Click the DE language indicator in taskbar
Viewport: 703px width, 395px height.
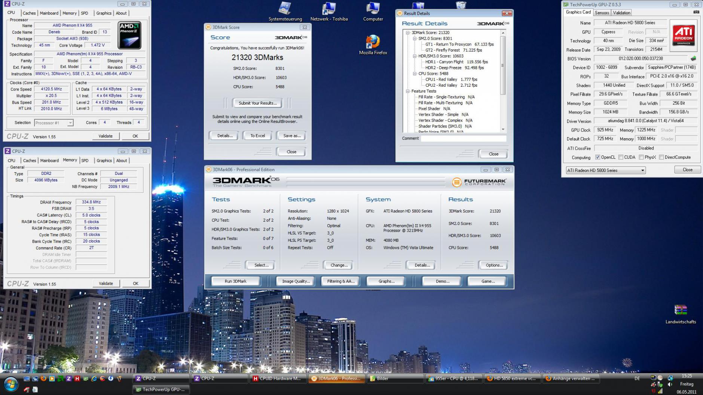point(637,379)
